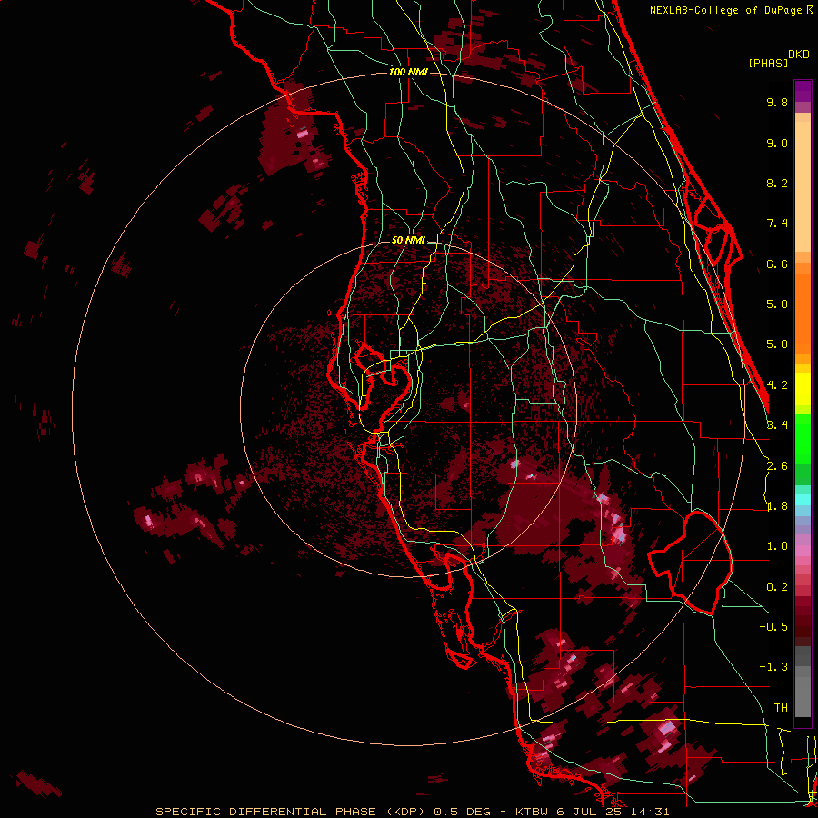The image size is (818, 818).
Task: Click the NEXLAB-College of DuPage label
Action: point(727,10)
